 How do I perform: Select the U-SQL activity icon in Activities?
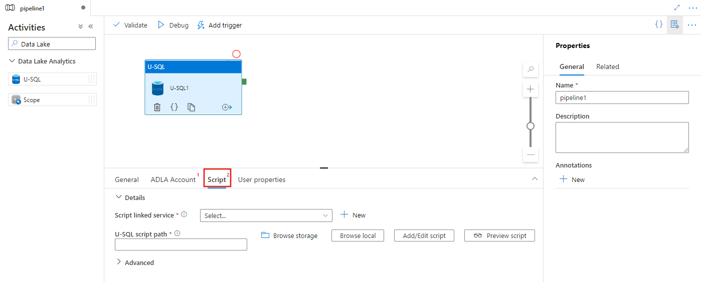16,79
